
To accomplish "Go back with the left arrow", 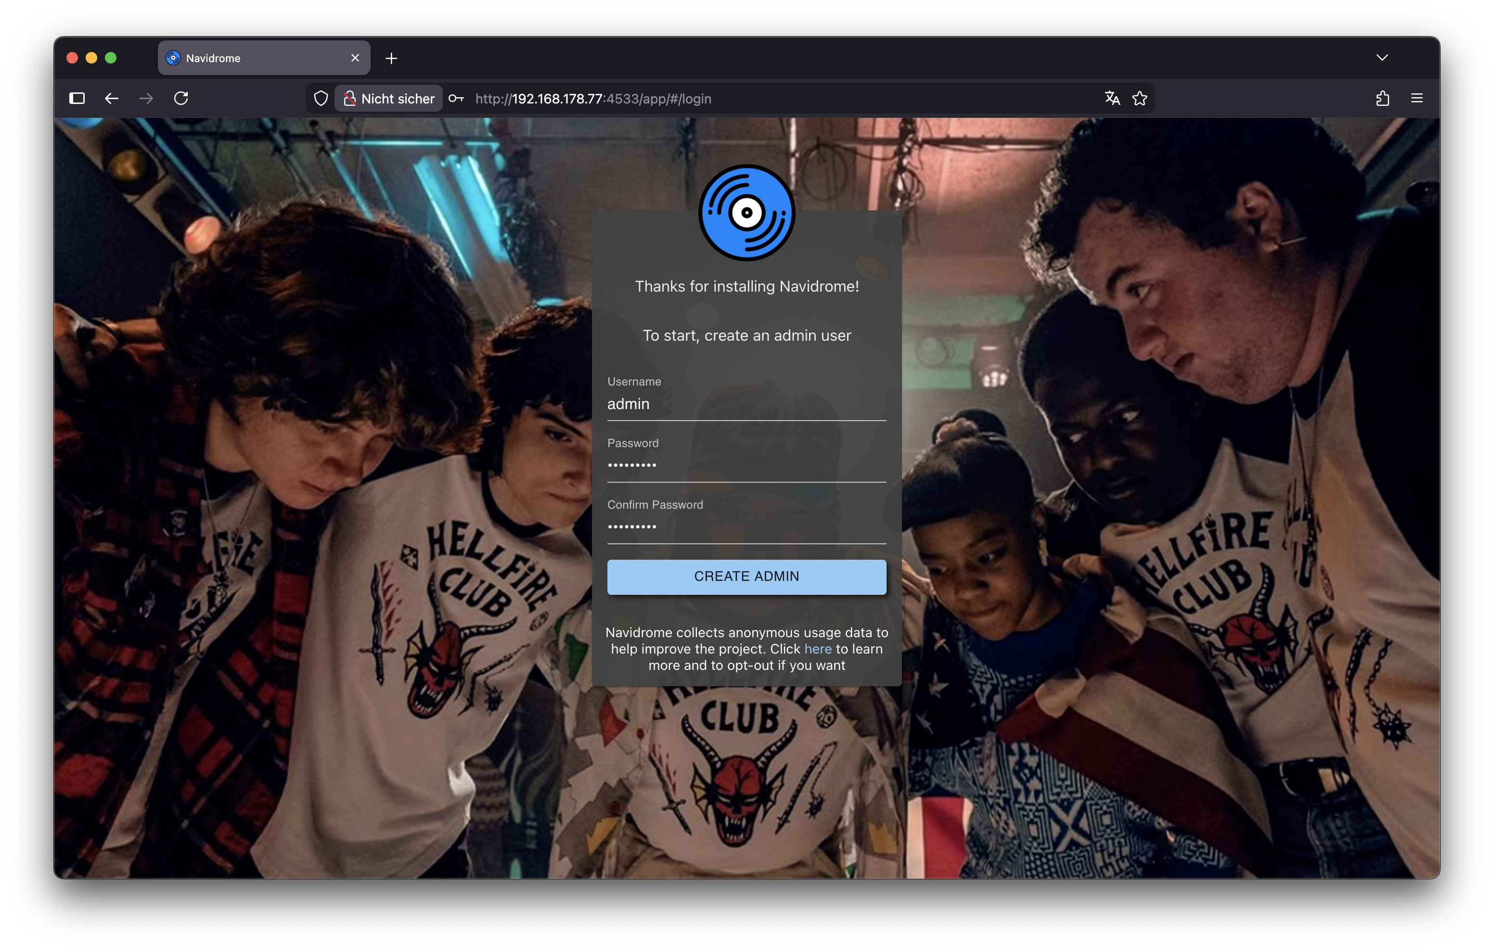I will pos(112,98).
